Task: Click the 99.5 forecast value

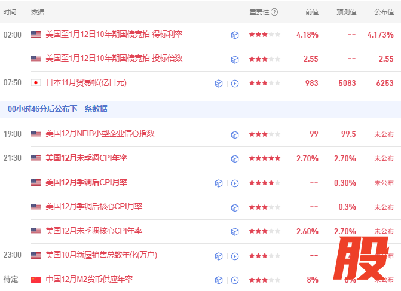Action: [x=348, y=134]
